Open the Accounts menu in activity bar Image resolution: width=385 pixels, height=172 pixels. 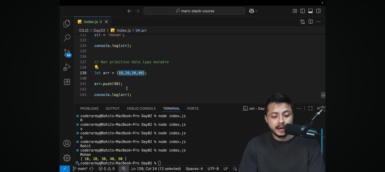tap(67, 144)
